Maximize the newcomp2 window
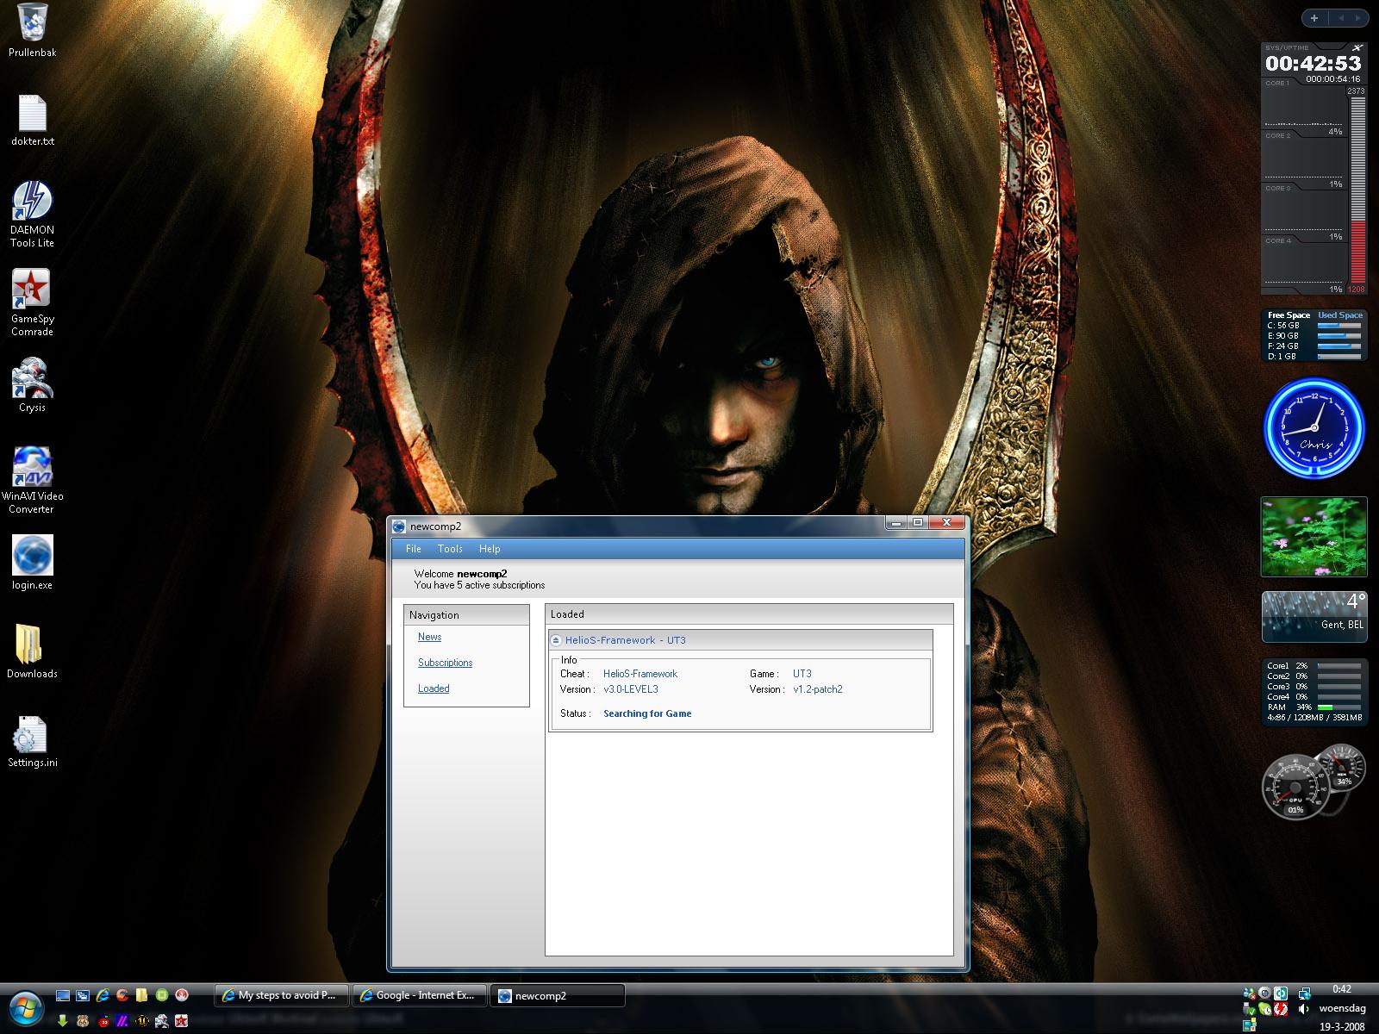Screen dimensions: 1379x1034 (918, 522)
